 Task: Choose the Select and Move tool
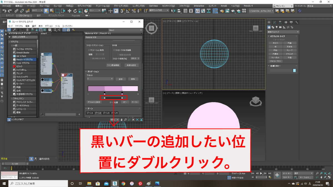point(69,11)
